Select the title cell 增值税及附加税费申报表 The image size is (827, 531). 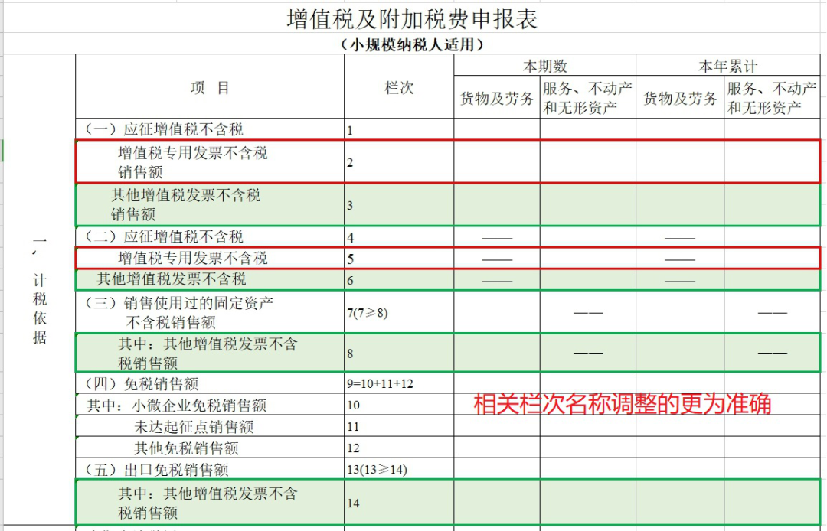[x=412, y=19]
